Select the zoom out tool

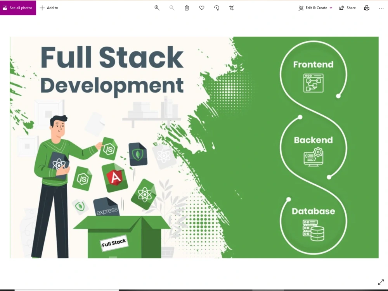coord(171,8)
